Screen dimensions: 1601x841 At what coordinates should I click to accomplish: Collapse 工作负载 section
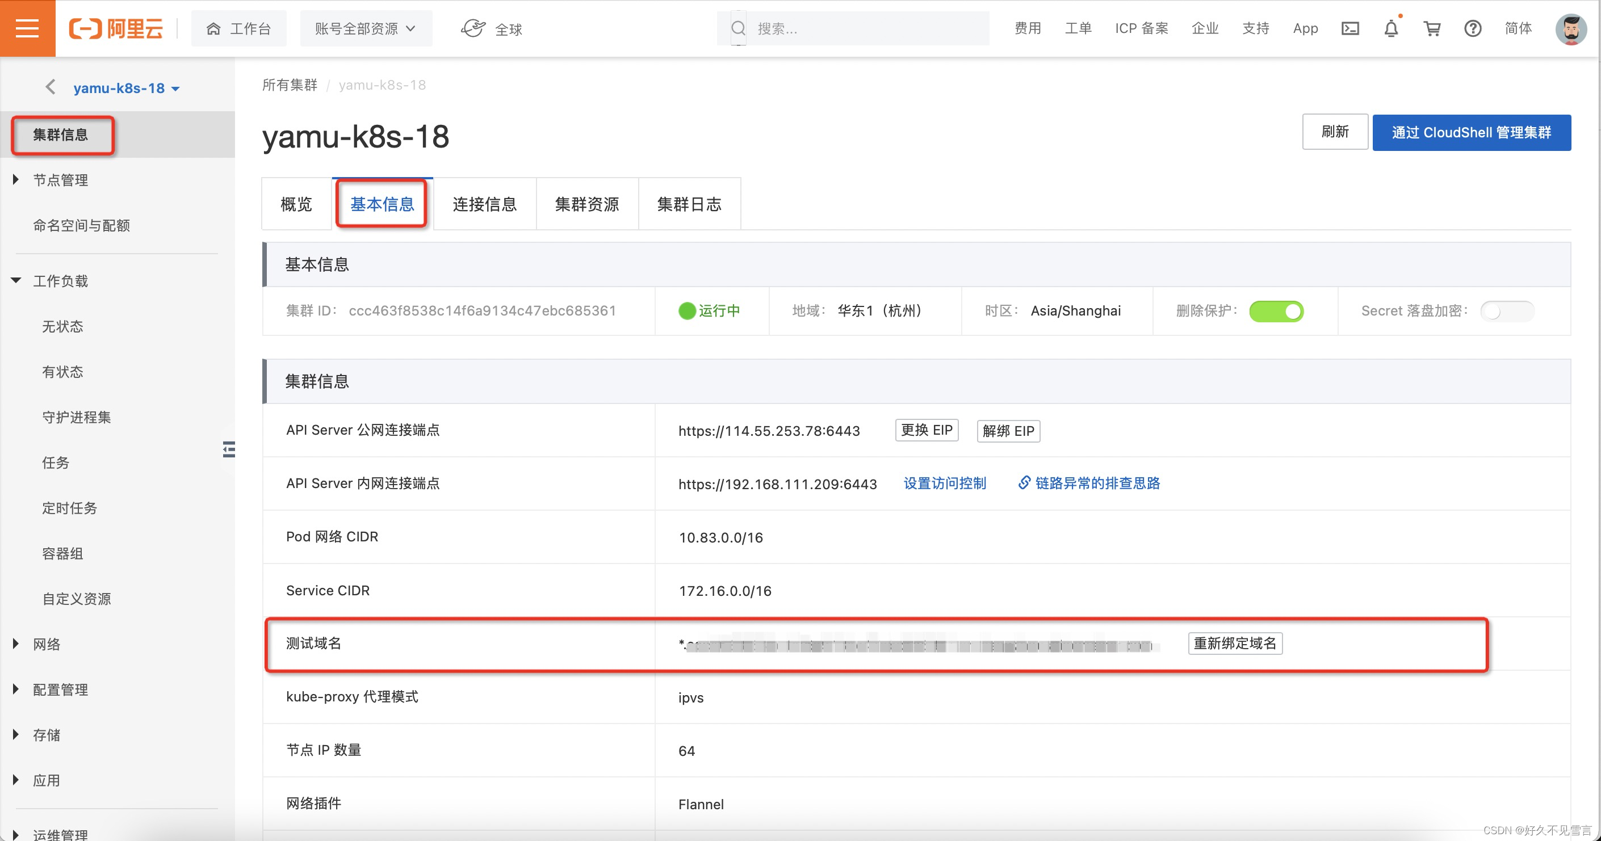[60, 281]
